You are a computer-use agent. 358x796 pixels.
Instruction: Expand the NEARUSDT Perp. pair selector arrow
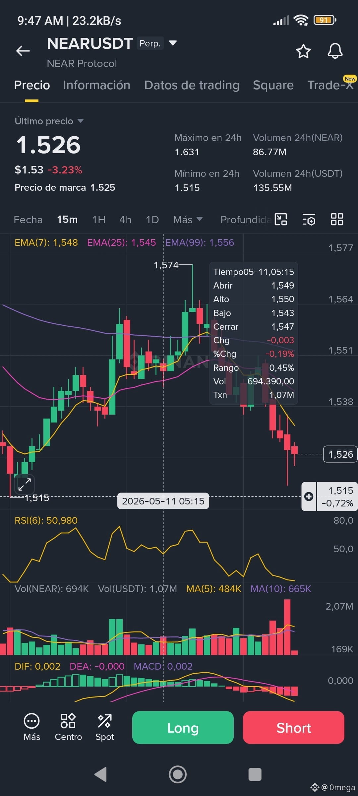(x=173, y=43)
